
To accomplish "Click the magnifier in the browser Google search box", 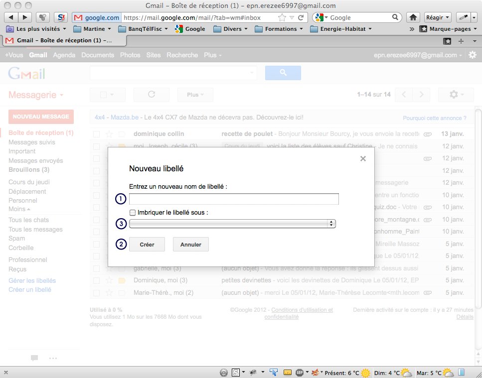I will pyautogui.click(x=395, y=17).
